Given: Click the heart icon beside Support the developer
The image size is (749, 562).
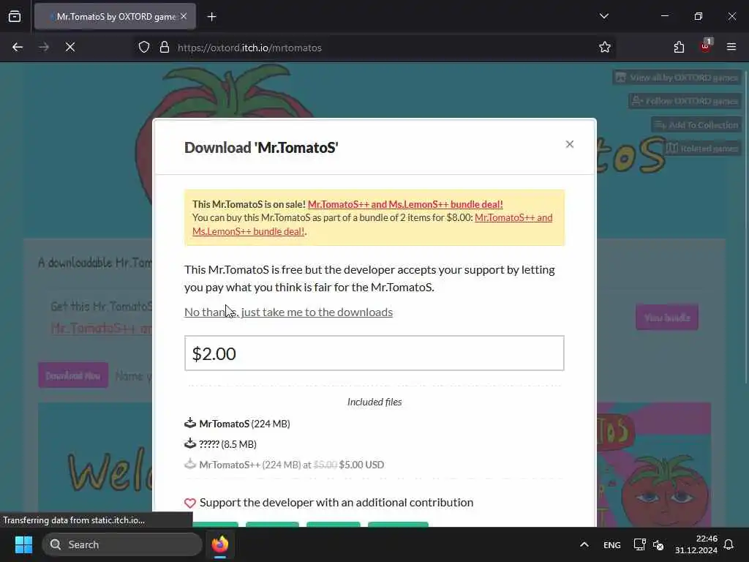Looking at the screenshot, I should [190, 503].
